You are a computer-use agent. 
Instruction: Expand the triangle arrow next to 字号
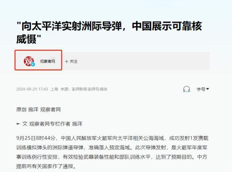(x=207, y=89)
